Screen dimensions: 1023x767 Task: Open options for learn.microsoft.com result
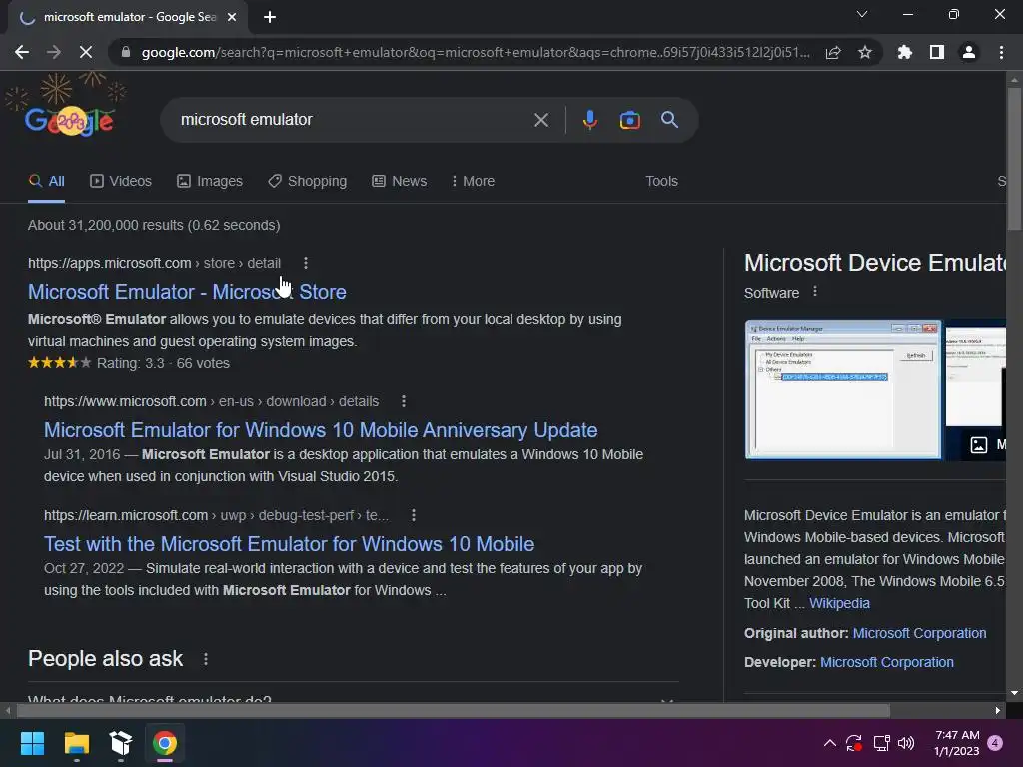(x=413, y=515)
